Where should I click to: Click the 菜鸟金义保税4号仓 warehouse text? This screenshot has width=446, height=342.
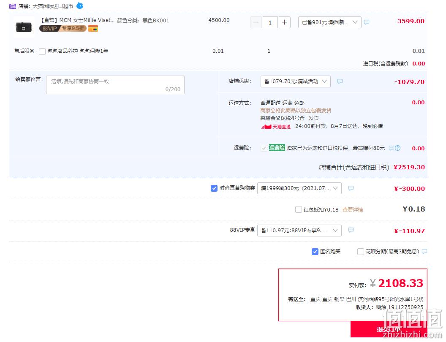[282, 118]
